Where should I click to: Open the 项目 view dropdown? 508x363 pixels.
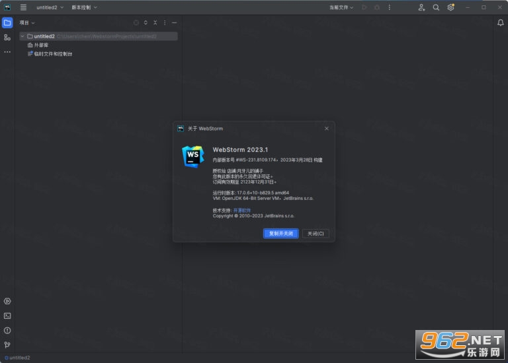tap(27, 22)
